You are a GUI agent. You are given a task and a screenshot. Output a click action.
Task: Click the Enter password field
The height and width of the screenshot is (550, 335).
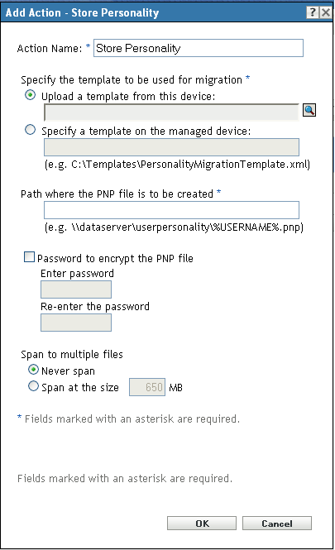tap(76, 289)
